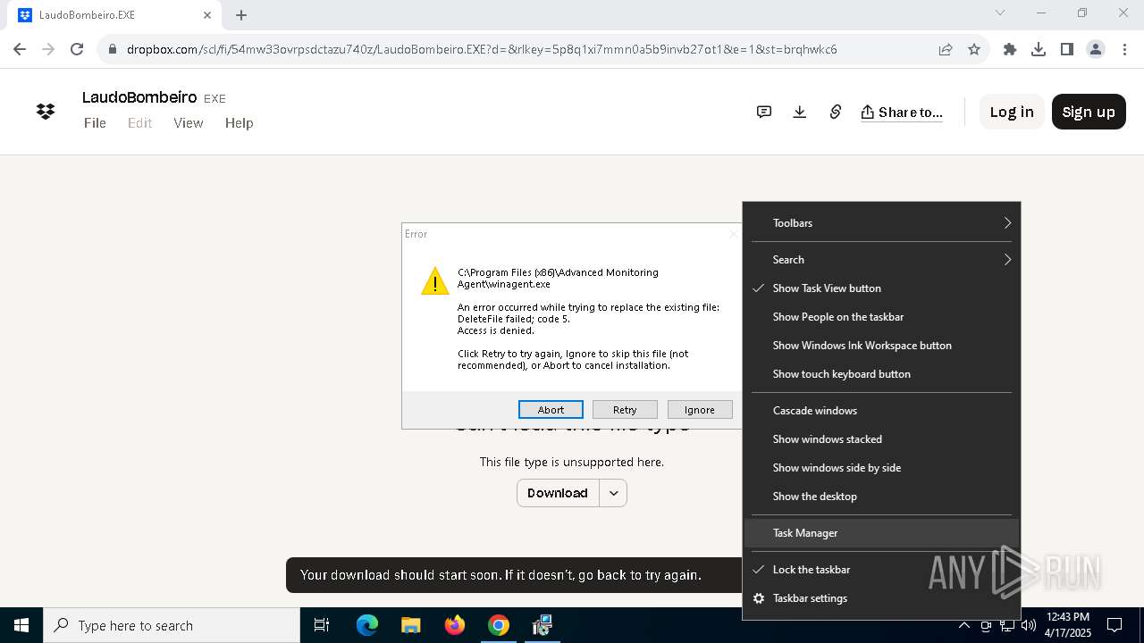Open Taskbar settings
This screenshot has width=1144, height=643.
coord(881,597)
